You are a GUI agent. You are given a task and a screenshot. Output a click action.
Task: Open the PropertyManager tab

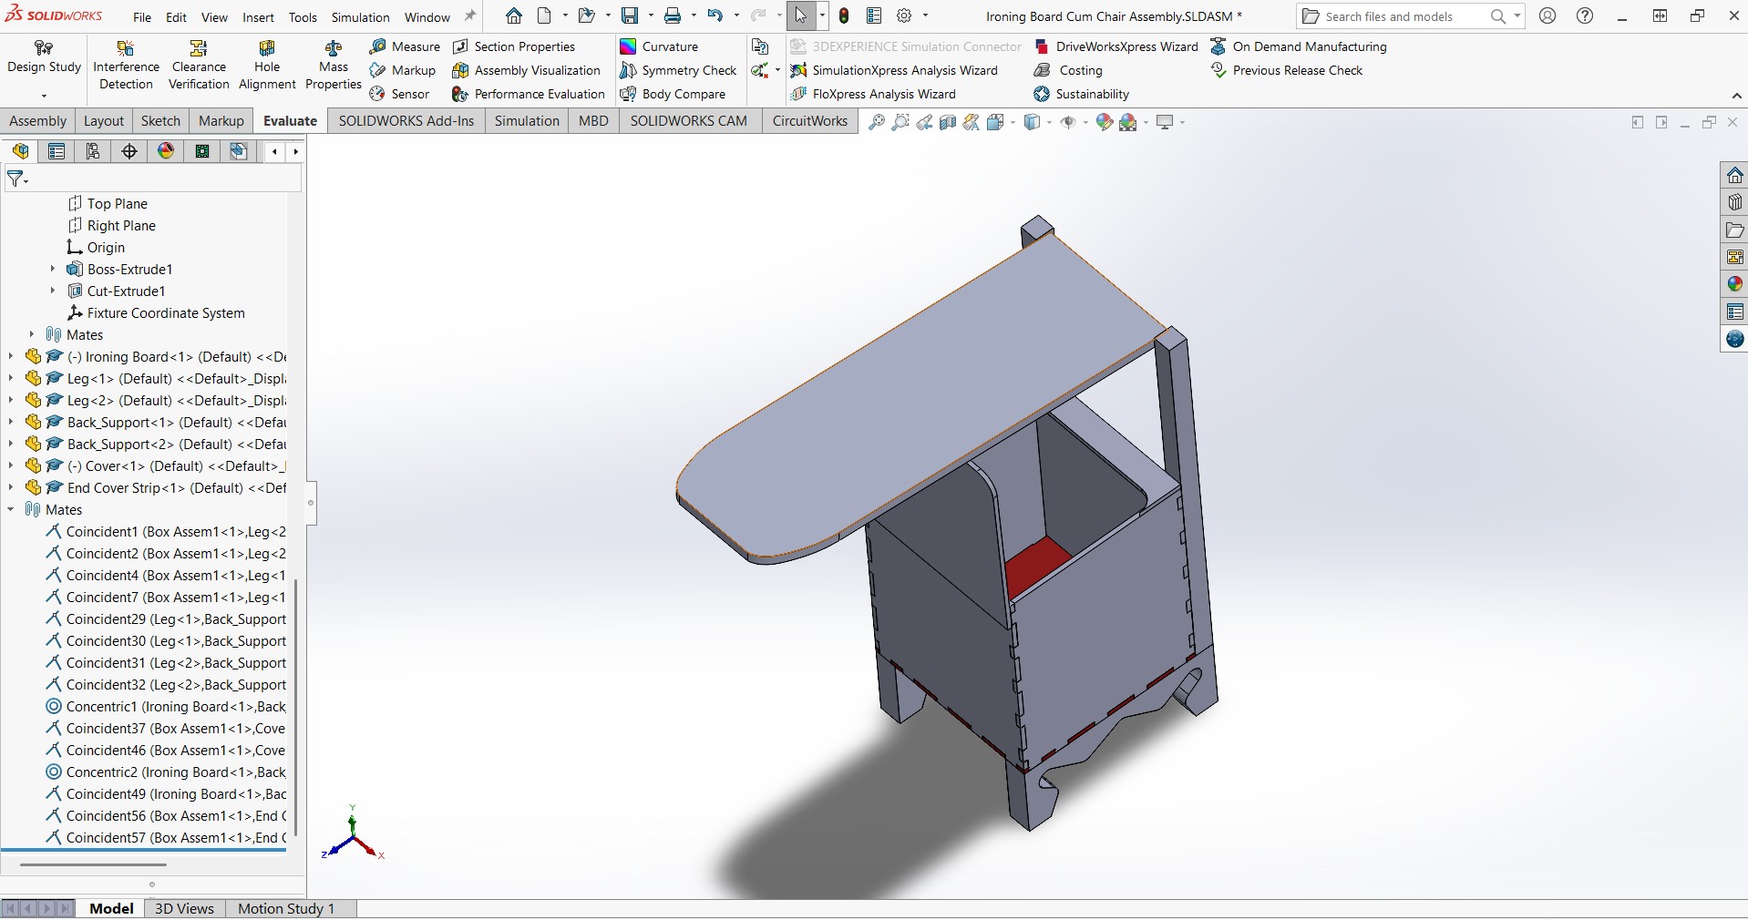click(57, 151)
